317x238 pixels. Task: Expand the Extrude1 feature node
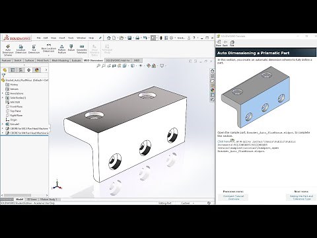pyautogui.click(x=3, y=124)
